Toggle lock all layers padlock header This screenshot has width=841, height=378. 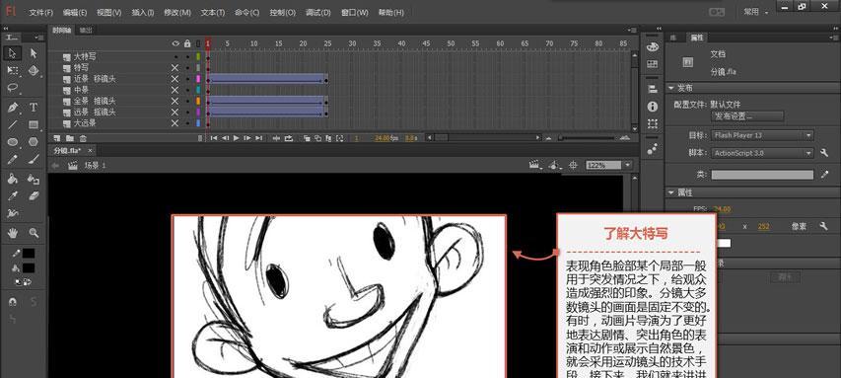click(187, 43)
